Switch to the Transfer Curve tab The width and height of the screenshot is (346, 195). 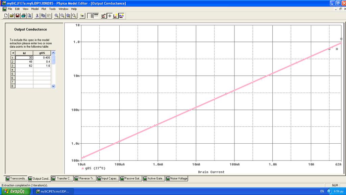(62, 178)
